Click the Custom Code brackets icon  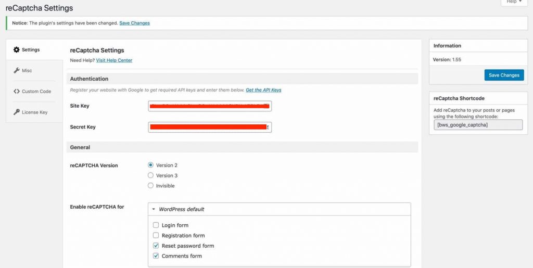[16, 91]
